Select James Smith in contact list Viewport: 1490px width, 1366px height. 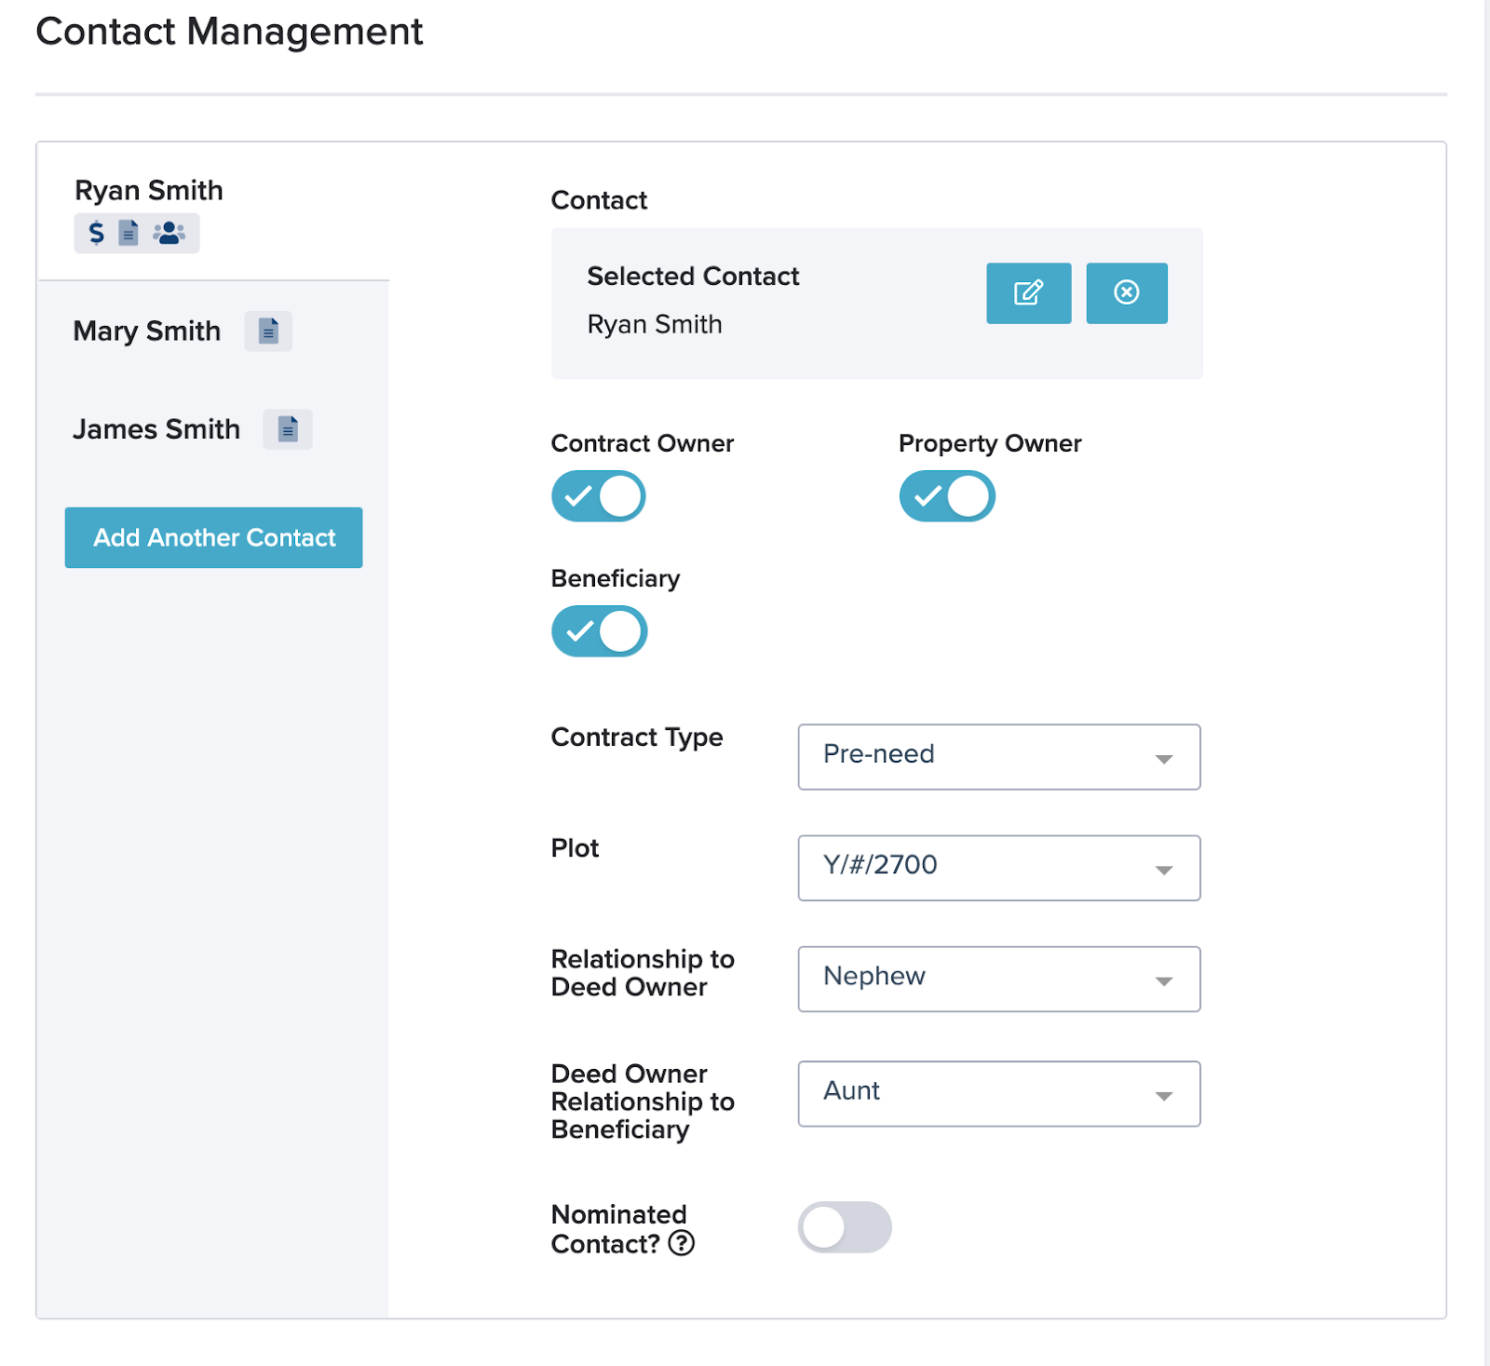coord(156,429)
